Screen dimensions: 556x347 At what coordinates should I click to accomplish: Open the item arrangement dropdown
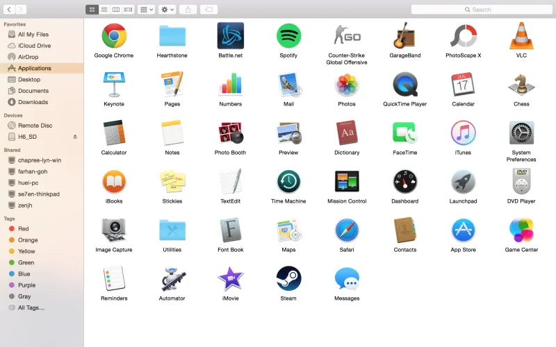click(x=147, y=10)
